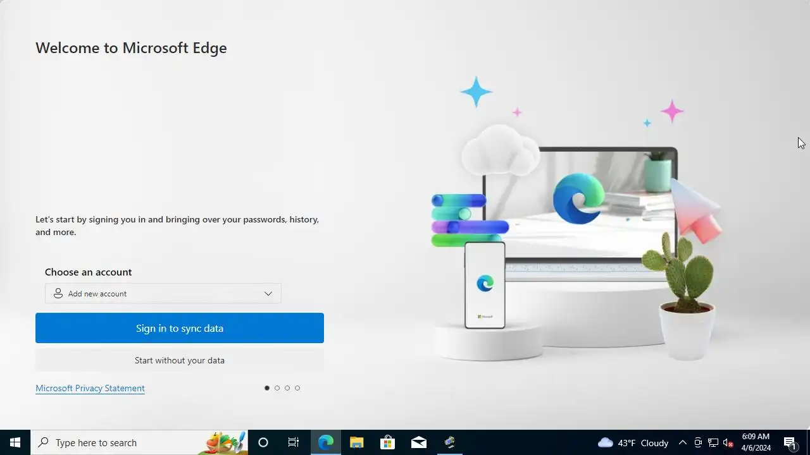Open the 6:09 AM clock and calendar
Image resolution: width=810 pixels, height=455 pixels.
(756, 442)
